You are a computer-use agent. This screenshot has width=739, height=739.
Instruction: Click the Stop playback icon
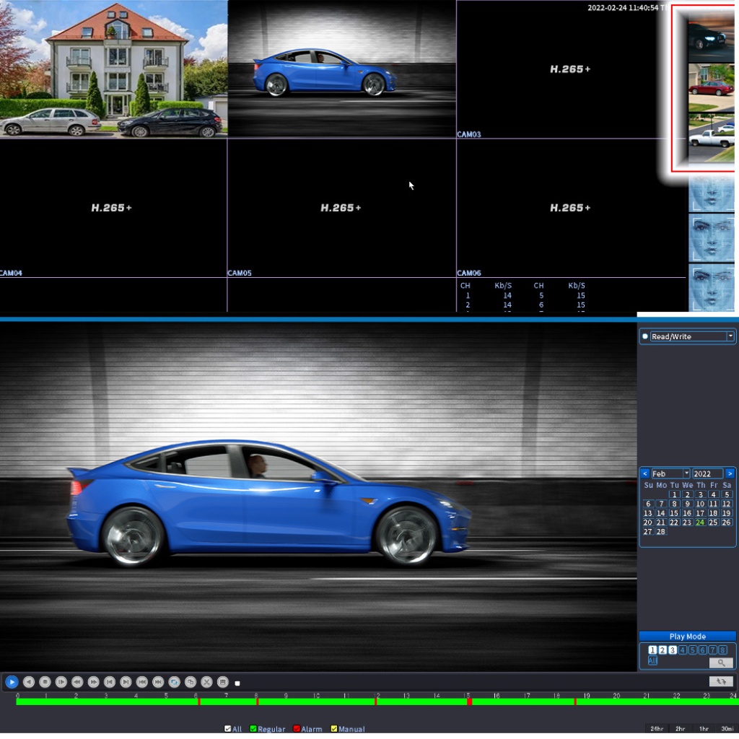pos(45,681)
